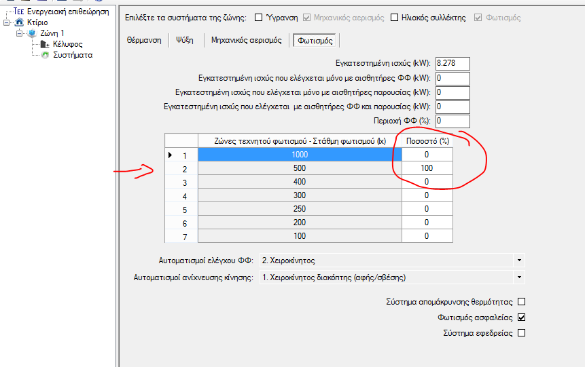The width and height of the screenshot is (585, 367).
Task: Click the Κέλυφος node icon
Action: point(45,44)
